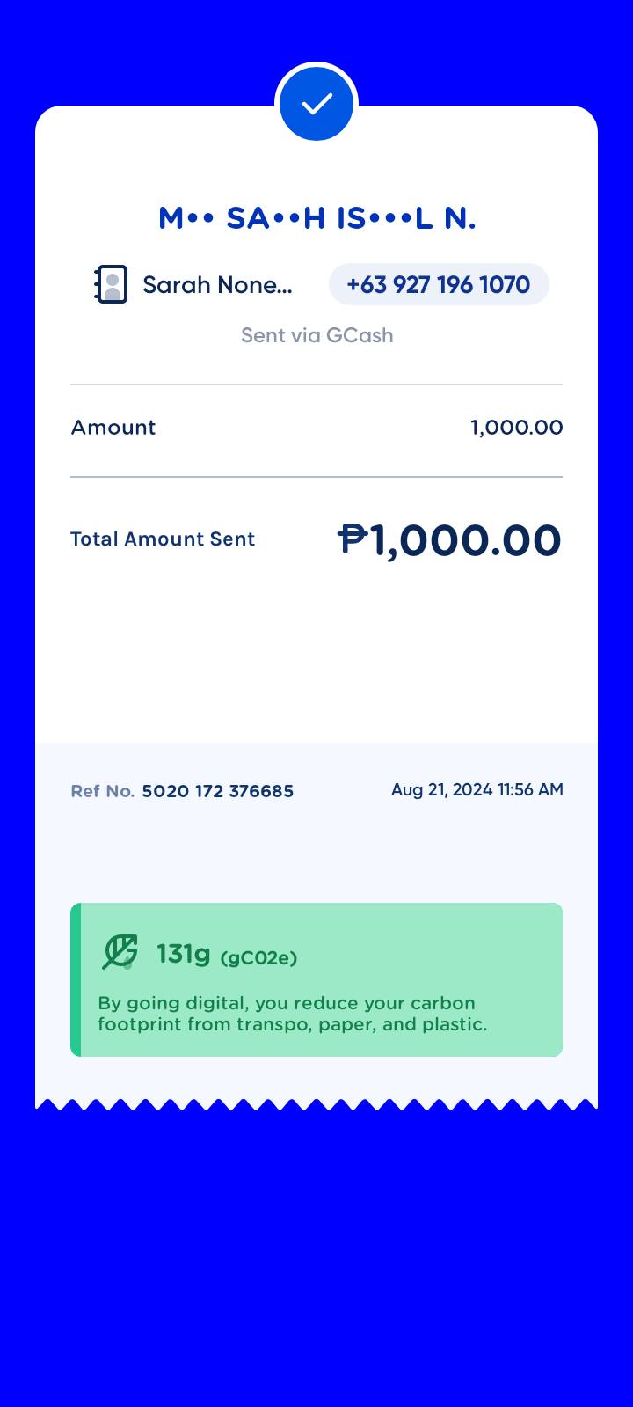Click the Sent via GCash text
Viewport: 633px width, 1407px height.
click(316, 335)
